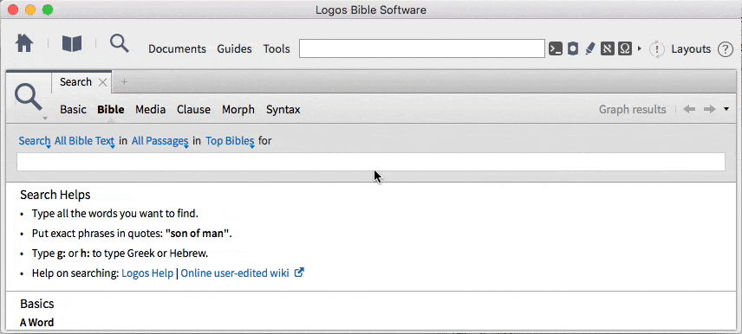Open the All Bible Text dropdown
Viewport: 742px width, 334px height.
pyautogui.click(x=85, y=141)
